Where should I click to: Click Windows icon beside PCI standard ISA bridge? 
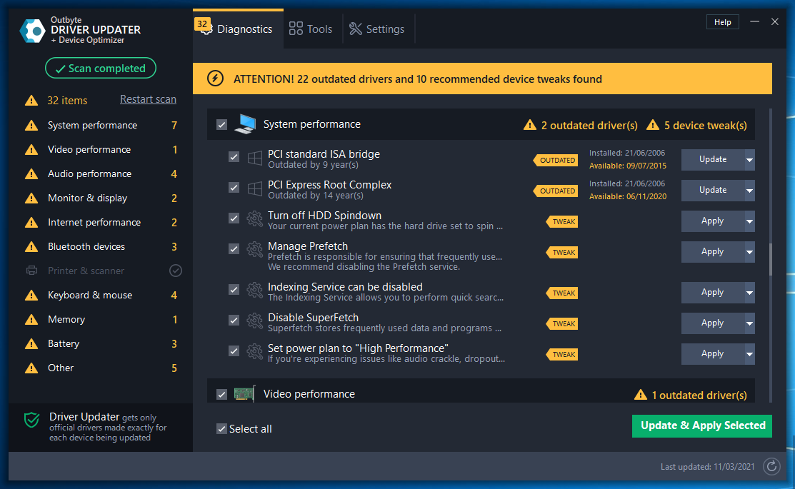point(255,157)
